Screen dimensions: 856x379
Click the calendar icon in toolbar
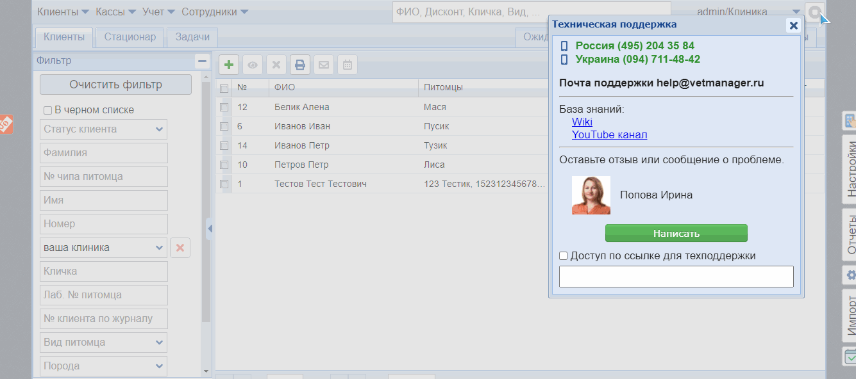(x=348, y=65)
